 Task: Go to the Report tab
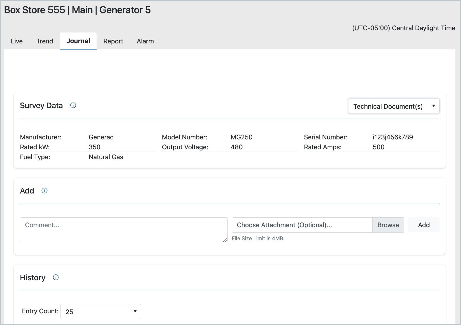point(113,41)
